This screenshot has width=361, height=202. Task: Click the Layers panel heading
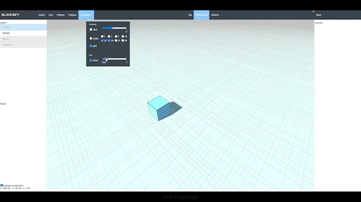pos(3,22)
